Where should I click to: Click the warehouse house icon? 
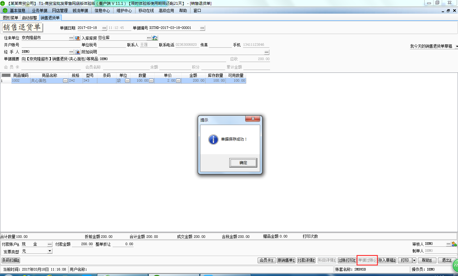click(155, 38)
